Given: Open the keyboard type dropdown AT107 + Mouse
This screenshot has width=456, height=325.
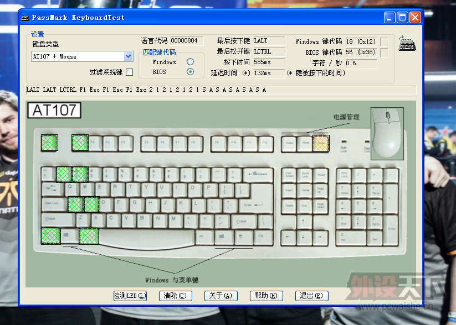Looking at the screenshot, I should tap(128, 56).
